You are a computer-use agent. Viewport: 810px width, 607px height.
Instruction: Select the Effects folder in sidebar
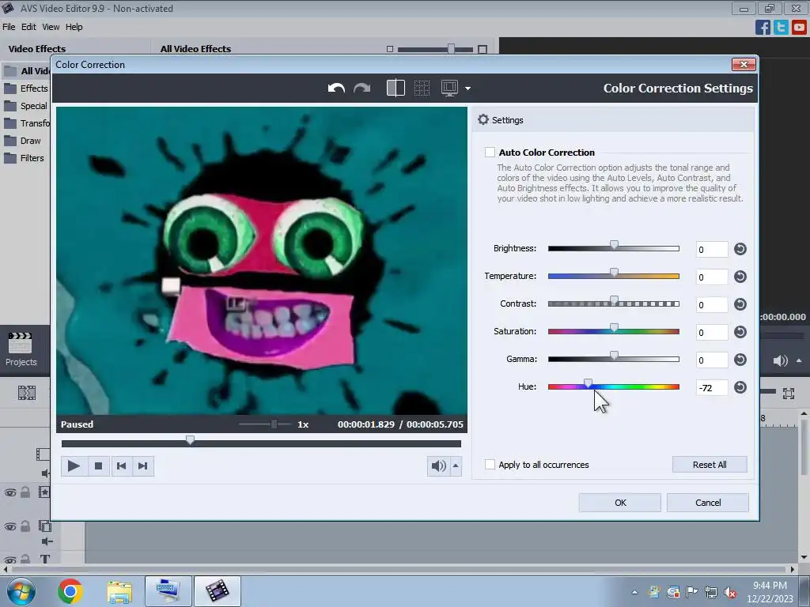pos(26,89)
